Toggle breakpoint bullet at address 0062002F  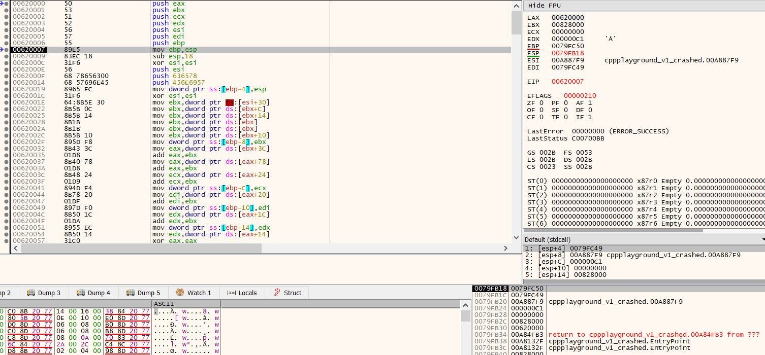point(6,142)
